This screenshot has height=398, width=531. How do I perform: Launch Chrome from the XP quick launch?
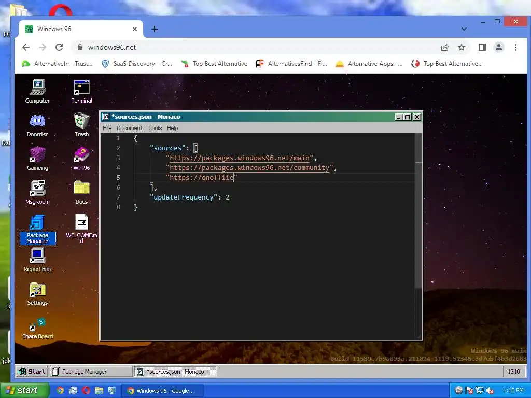coord(60,391)
